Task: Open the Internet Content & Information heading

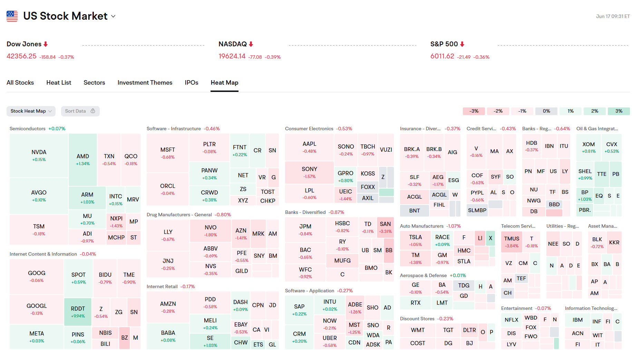Action: tap(43, 254)
